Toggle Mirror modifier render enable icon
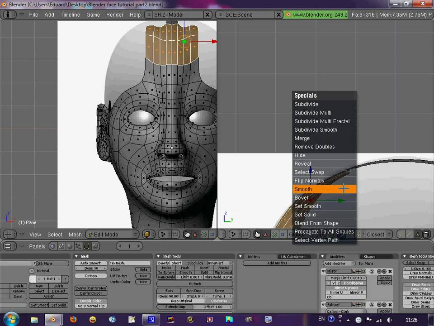Viewport: 434px width, 326px height. [354, 271]
